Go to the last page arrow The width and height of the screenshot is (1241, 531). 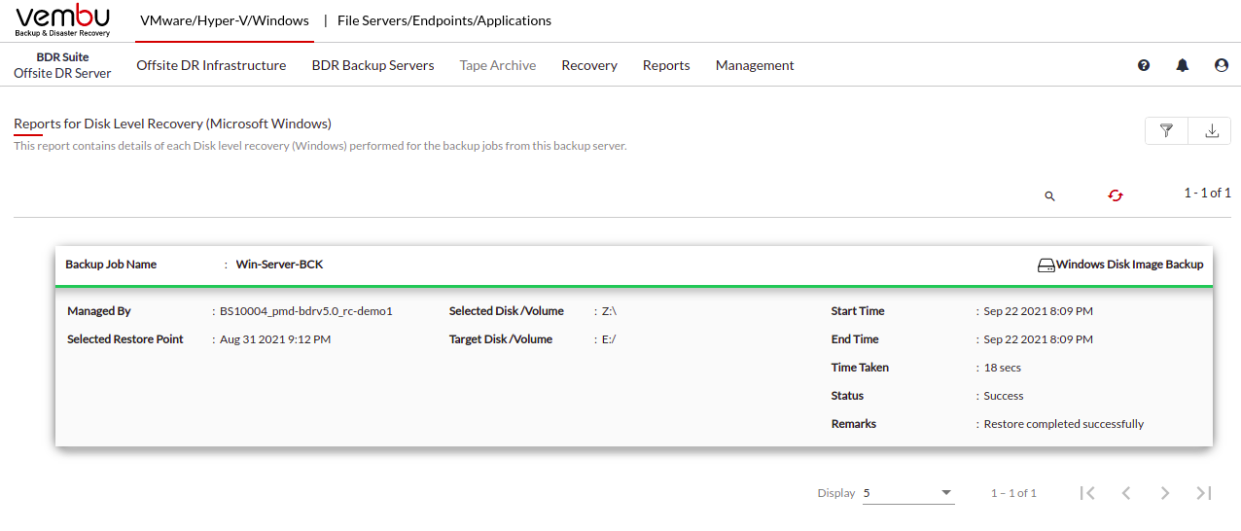[x=1204, y=493]
